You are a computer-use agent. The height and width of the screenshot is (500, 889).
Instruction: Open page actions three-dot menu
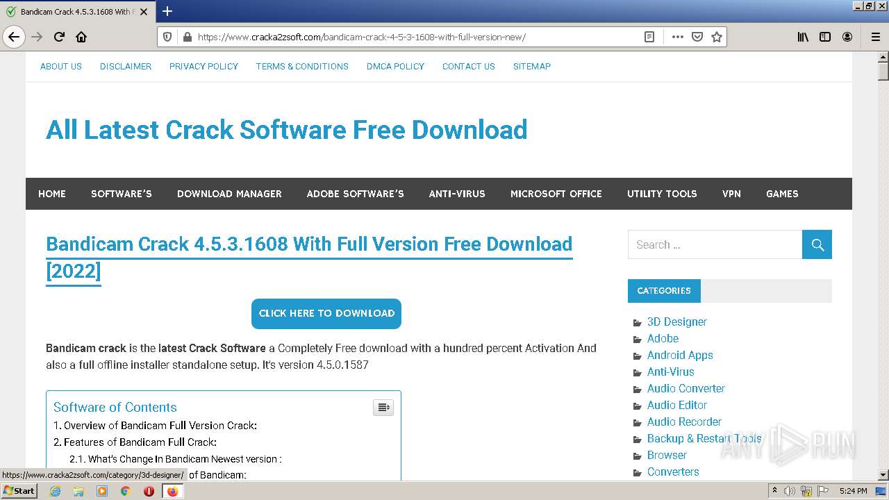tap(677, 37)
